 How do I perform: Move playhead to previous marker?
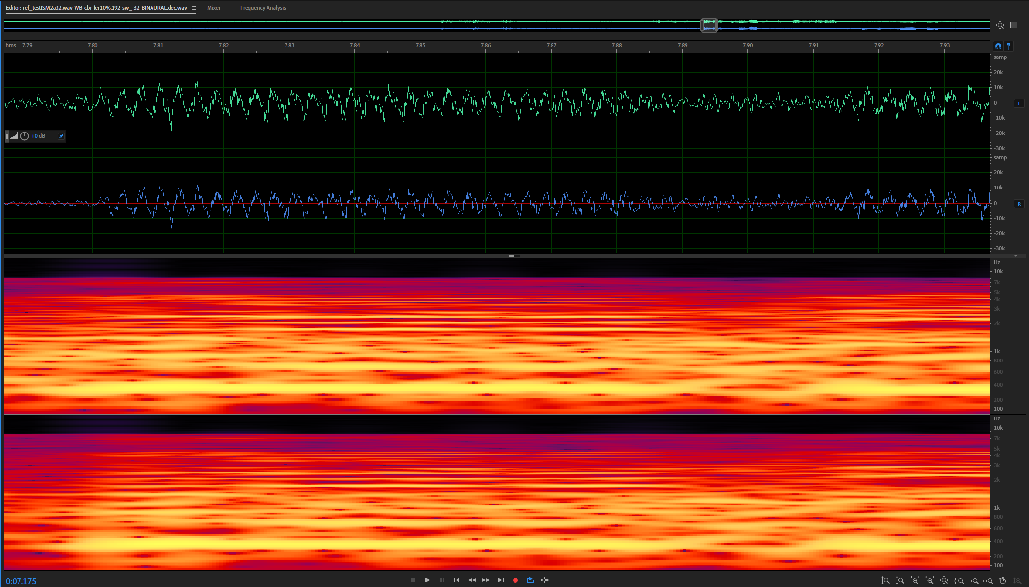coord(457,580)
